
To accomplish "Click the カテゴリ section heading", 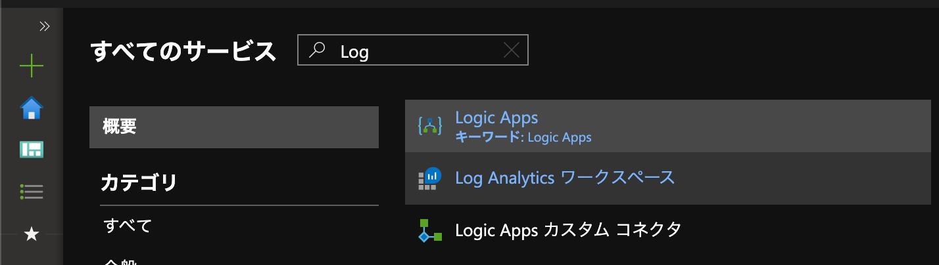I will 139,182.
